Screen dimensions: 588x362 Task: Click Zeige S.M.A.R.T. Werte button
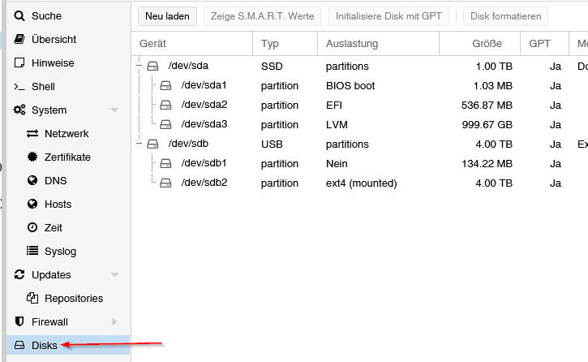click(262, 16)
